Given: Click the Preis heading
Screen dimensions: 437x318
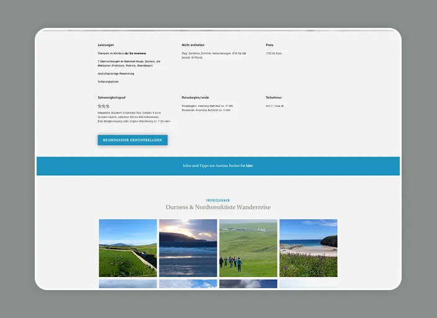Looking at the screenshot, I should pos(269,45).
